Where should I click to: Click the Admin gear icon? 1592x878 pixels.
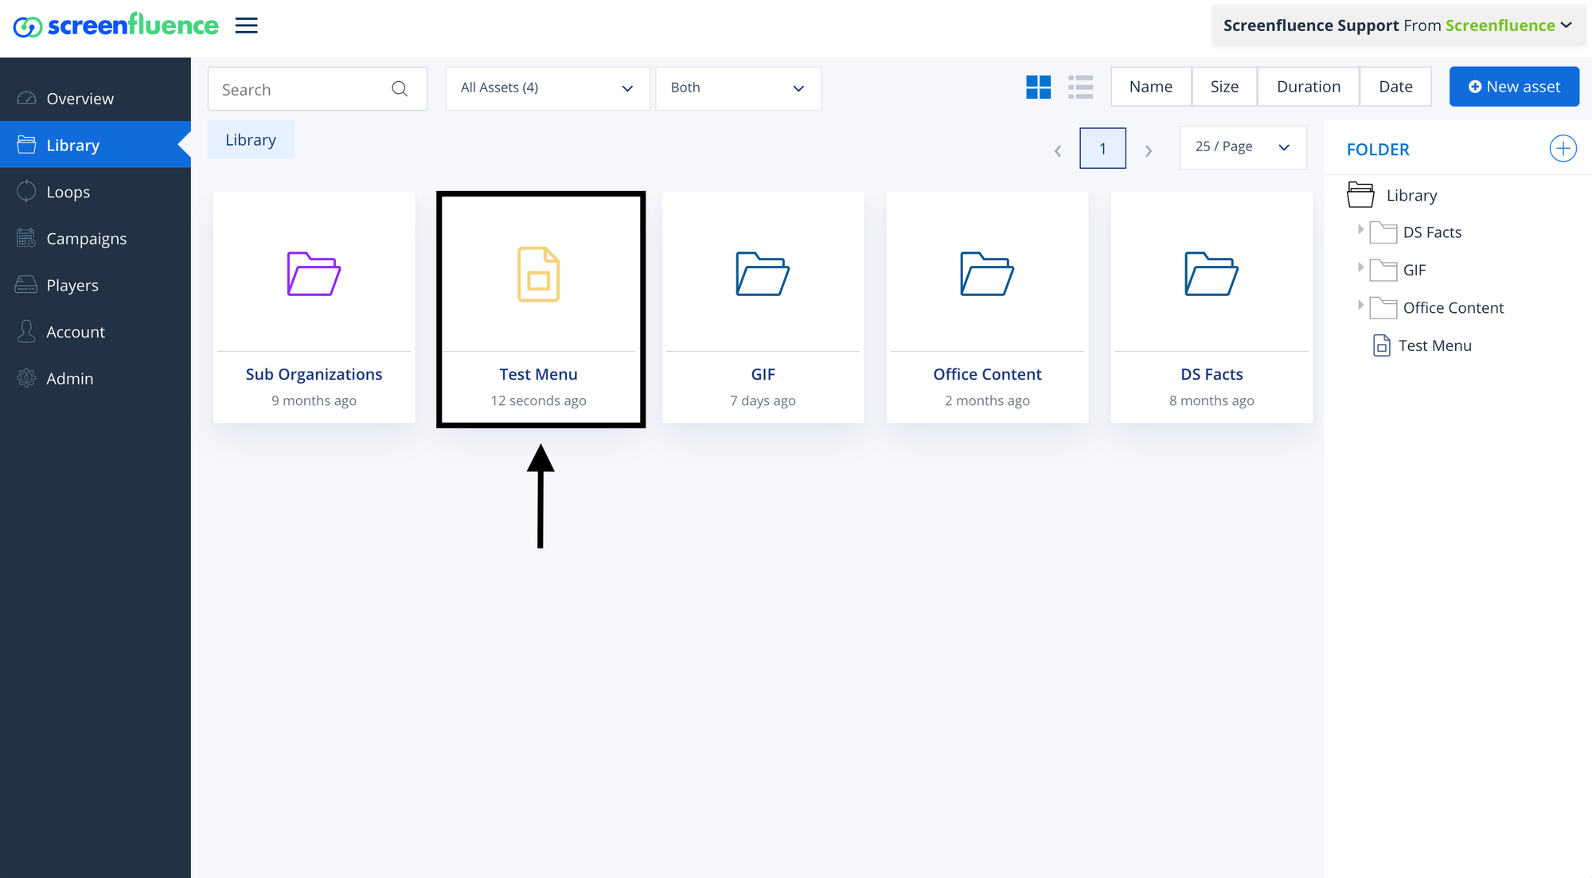[26, 378]
